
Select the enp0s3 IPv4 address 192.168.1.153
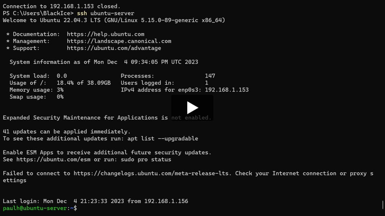tap(227, 90)
